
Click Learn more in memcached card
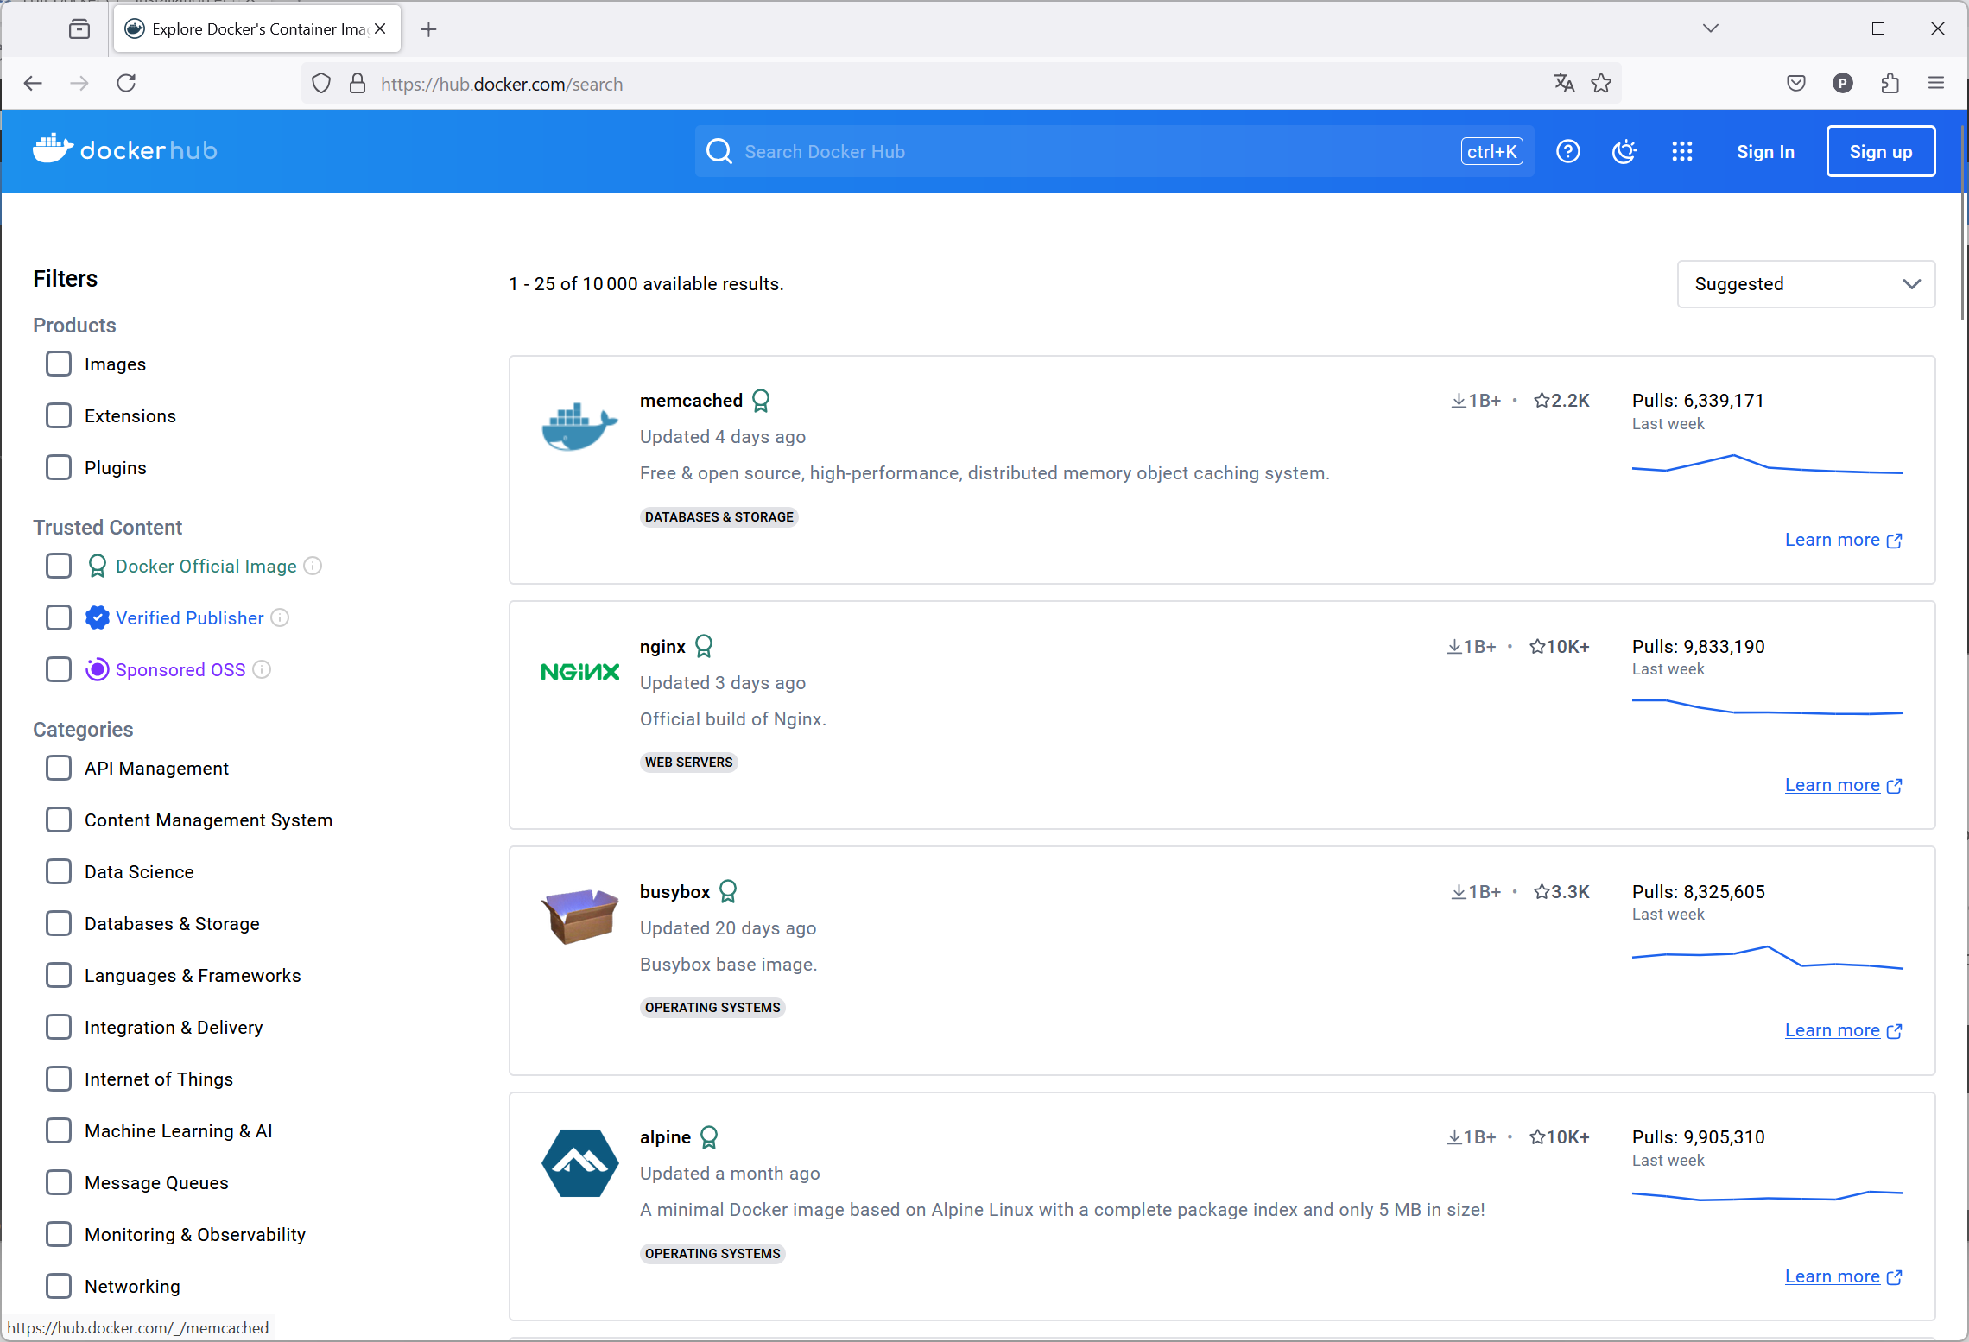[x=1843, y=540]
